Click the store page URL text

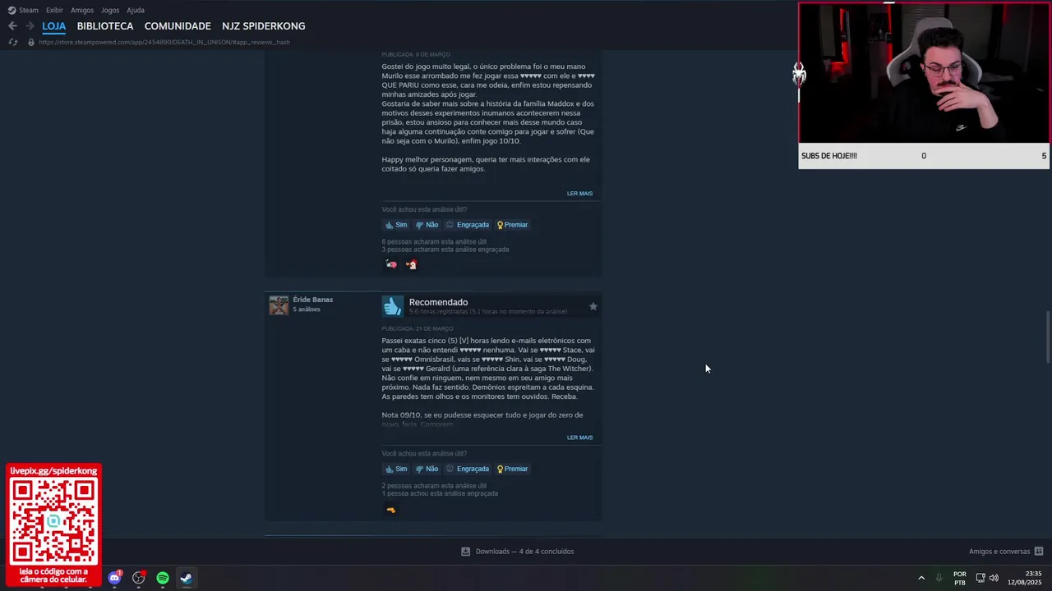(164, 42)
